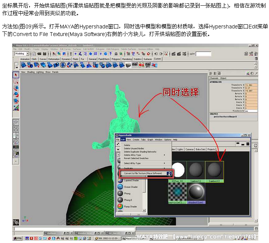The image size is (269, 243).
Task: Select the Rotate tool in the toolbox
Action: coord(16,94)
